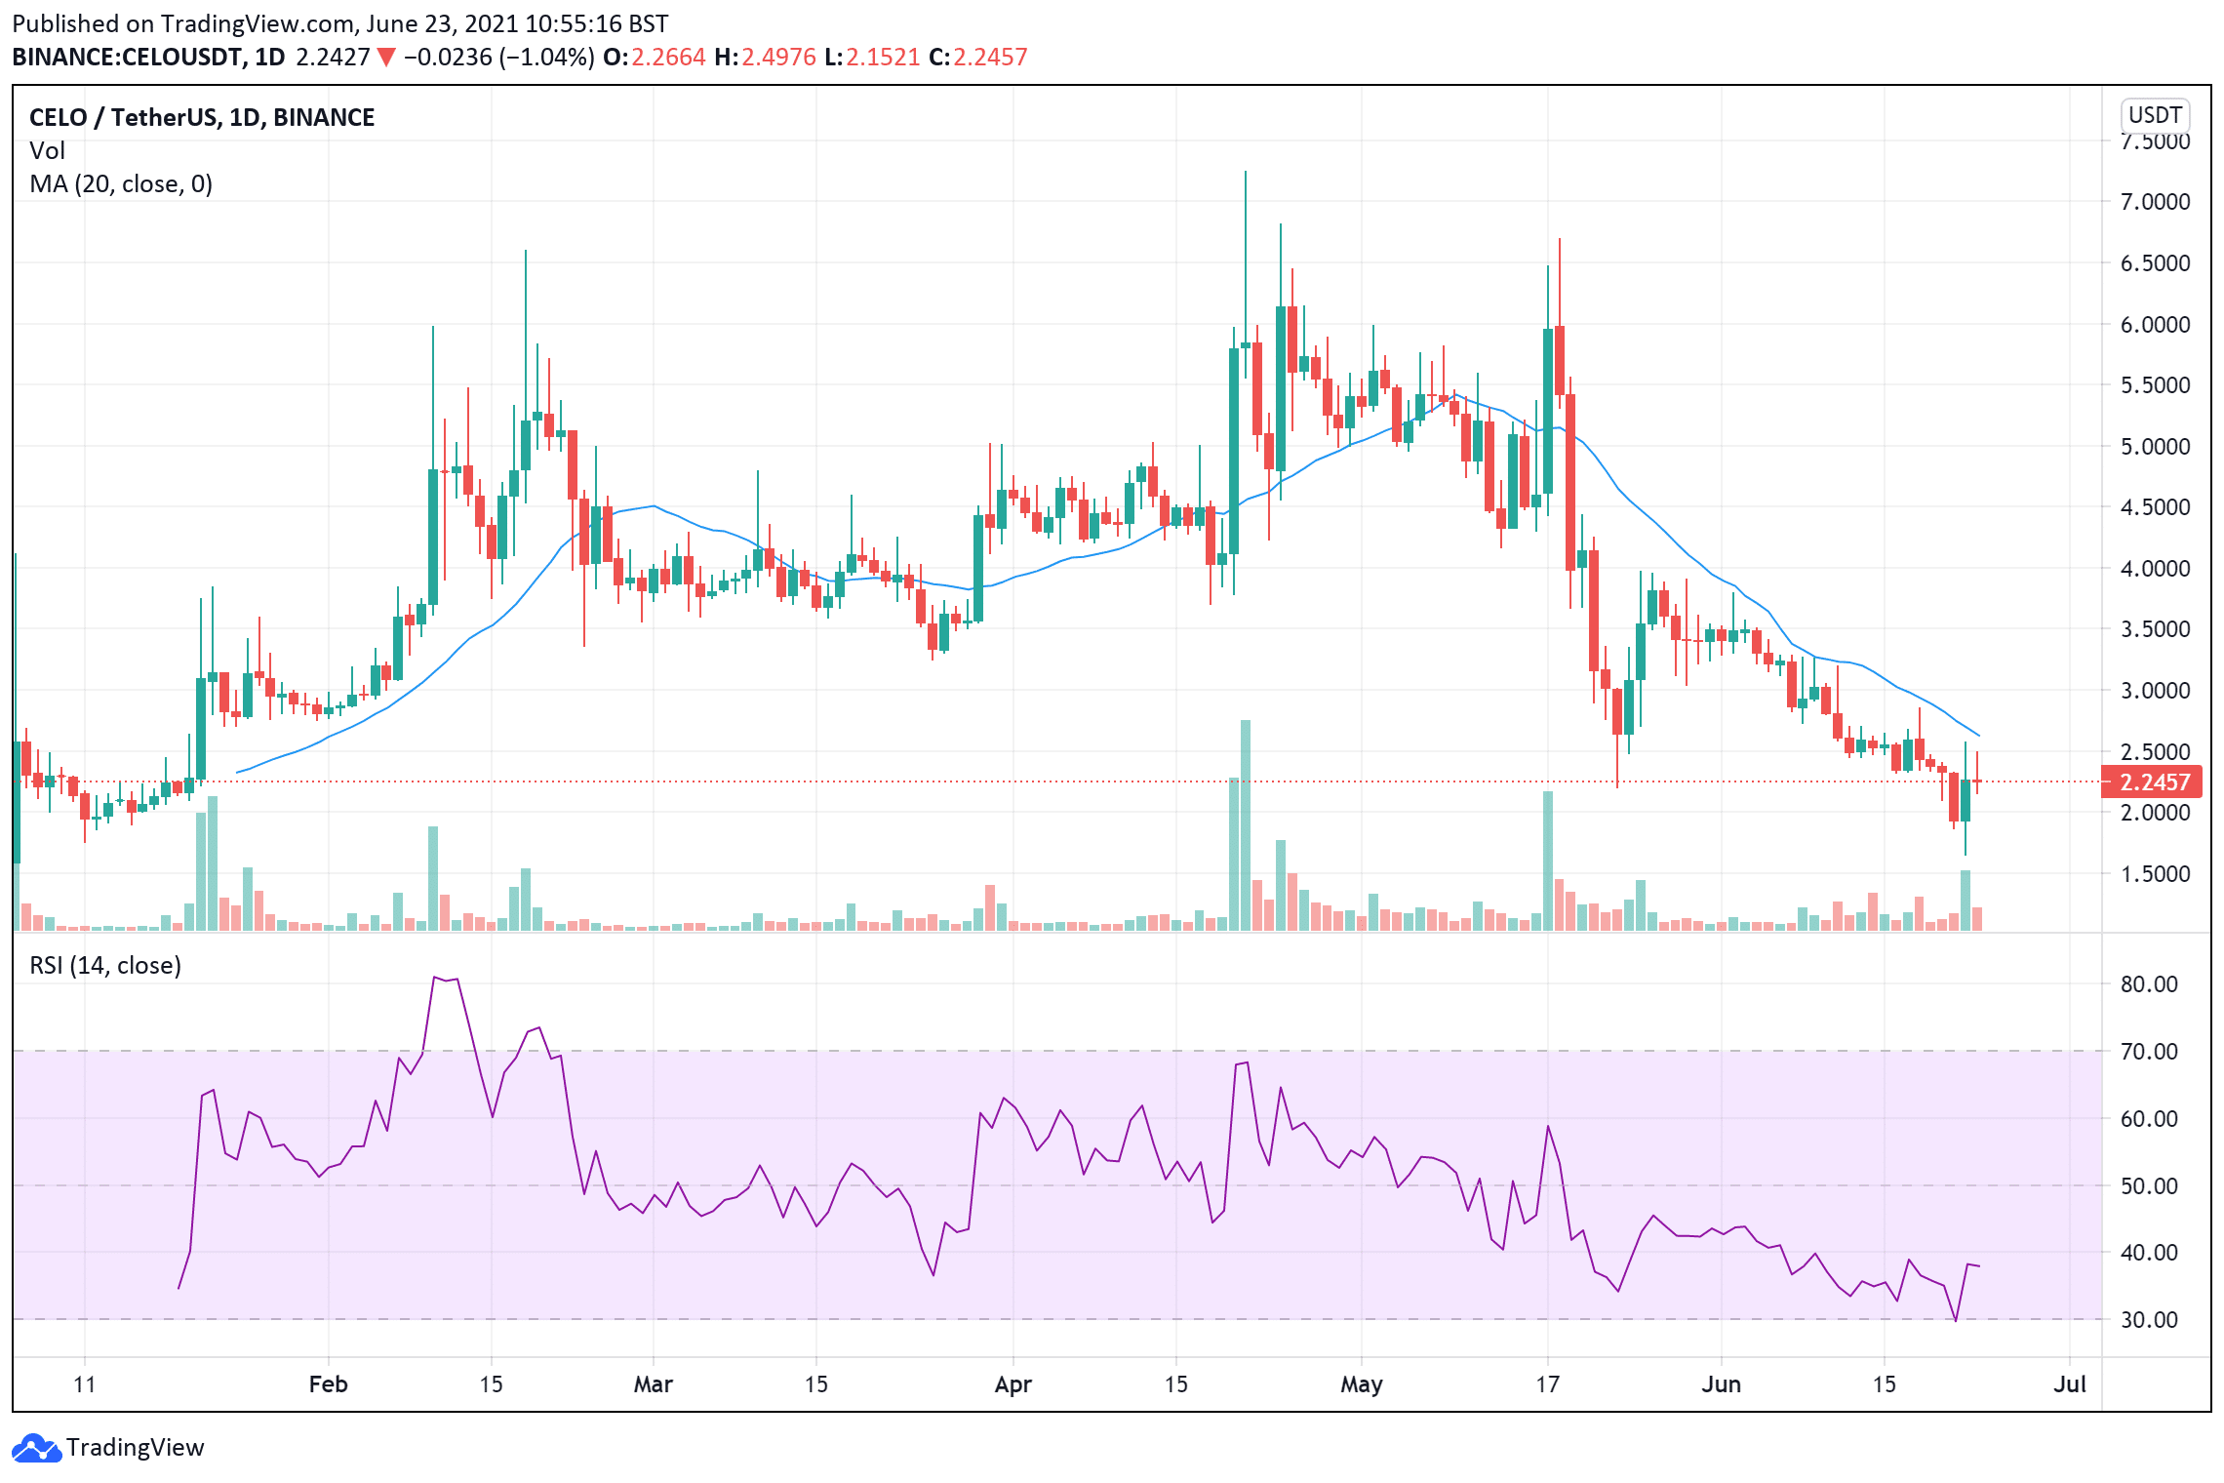The height and width of the screenshot is (1483, 2224).
Task: Click the RSI 40.00 axis label
Action: 2149,1253
